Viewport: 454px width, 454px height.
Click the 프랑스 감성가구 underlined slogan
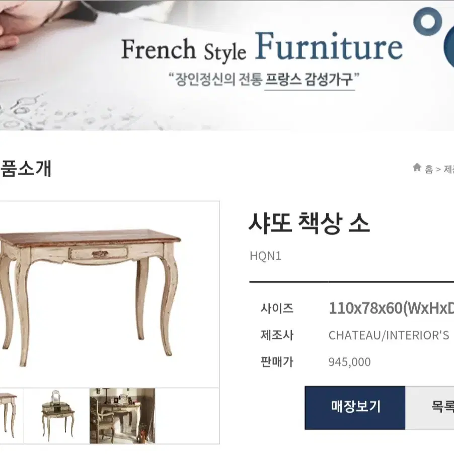pyautogui.click(x=309, y=80)
